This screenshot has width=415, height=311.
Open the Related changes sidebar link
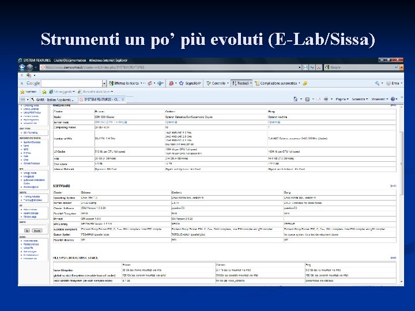click(x=31, y=244)
